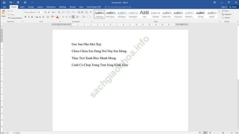
Task: Click the word count in status bar
Action: click(x=17, y=133)
